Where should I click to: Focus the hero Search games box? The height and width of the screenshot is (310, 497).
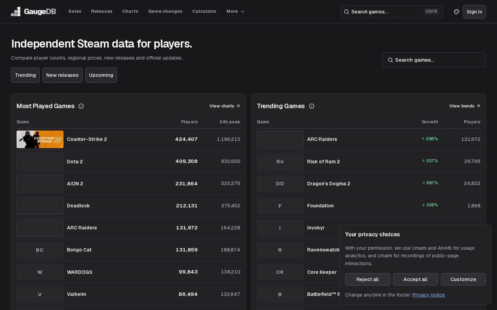(434, 60)
